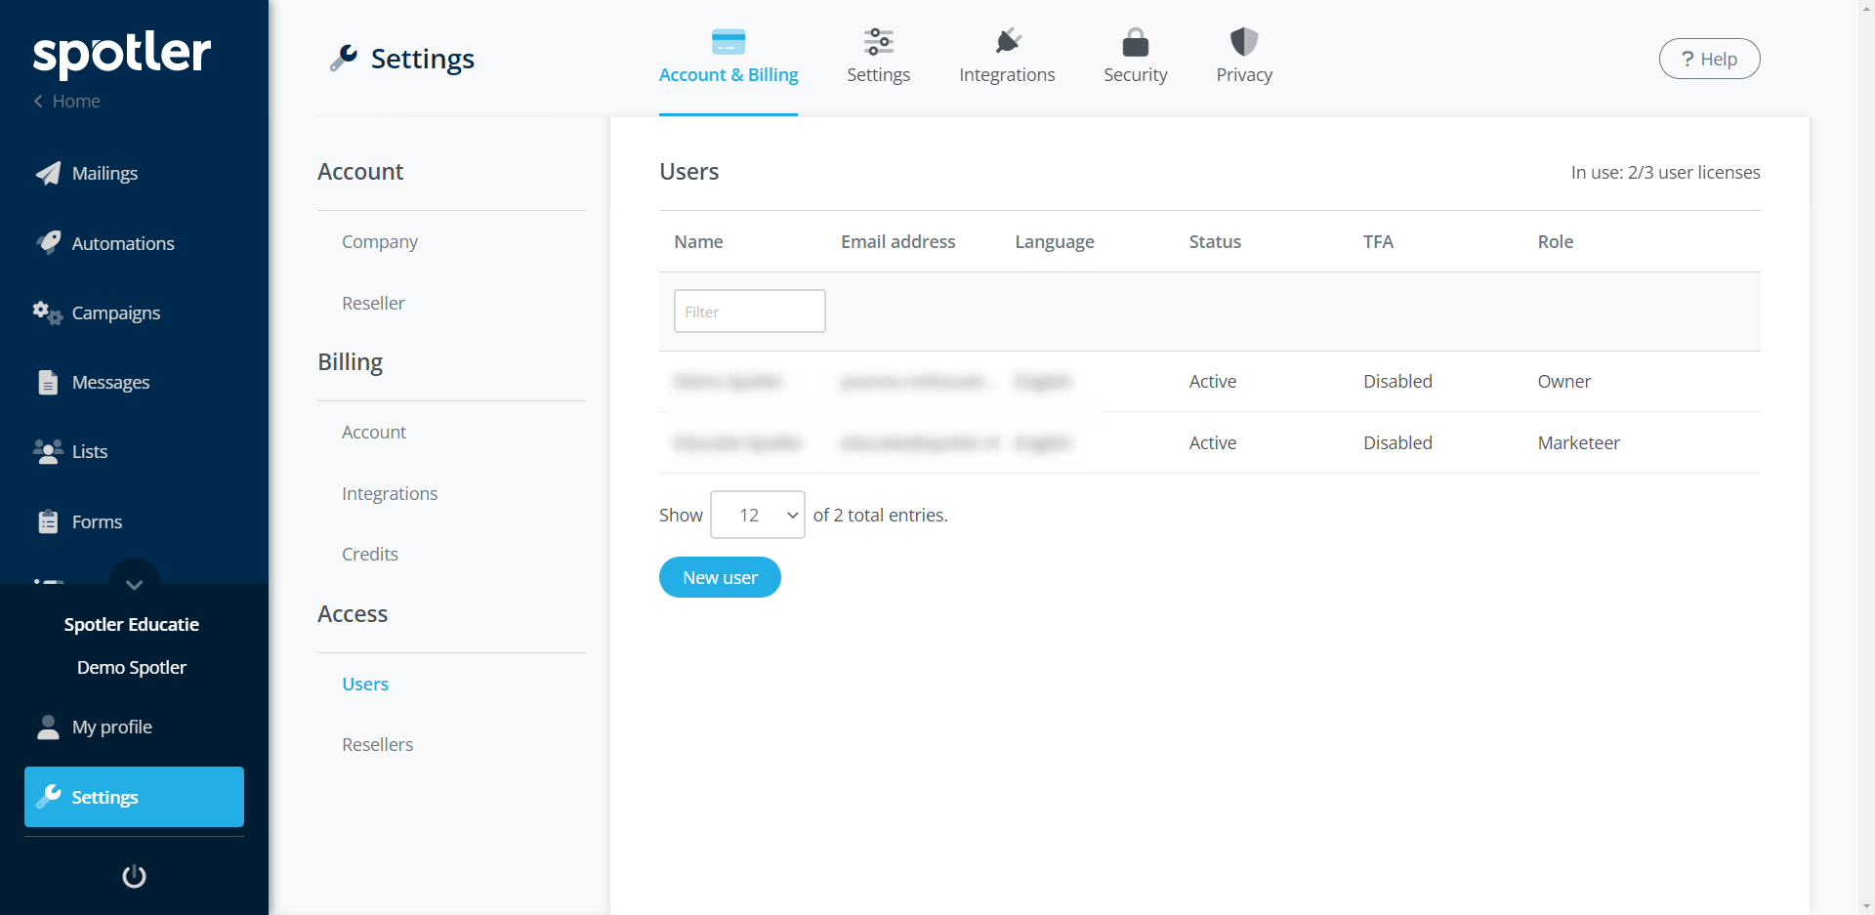
Task: Click the power logout icon
Action: click(x=134, y=876)
